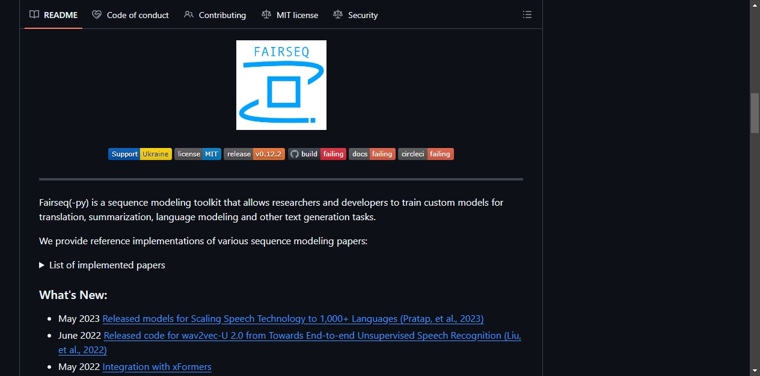Image resolution: width=760 pixels, height=376 pixels.
Task: Switch to the Contributing tab
Action: tap(215, 15)
